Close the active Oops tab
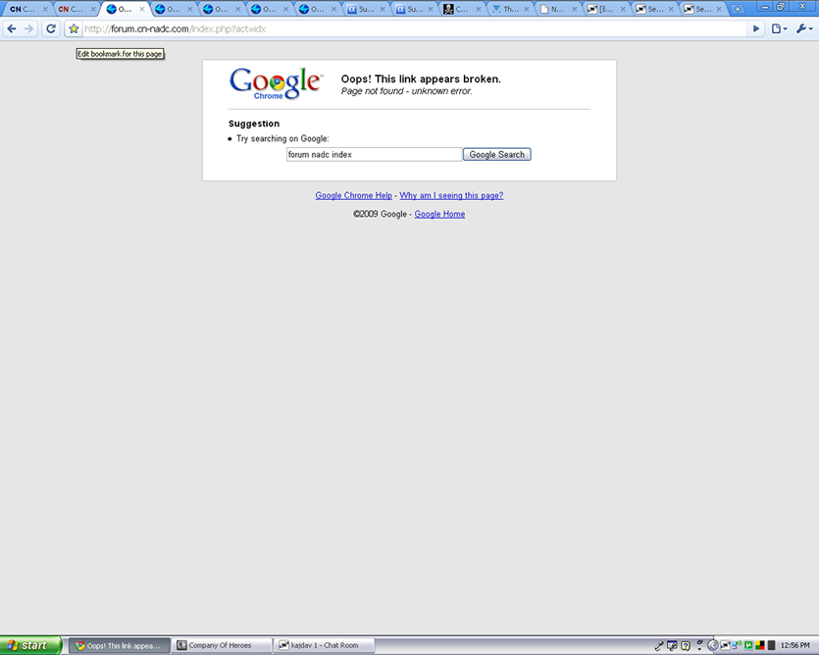This screenshot has height=655, width=819. 141,9
